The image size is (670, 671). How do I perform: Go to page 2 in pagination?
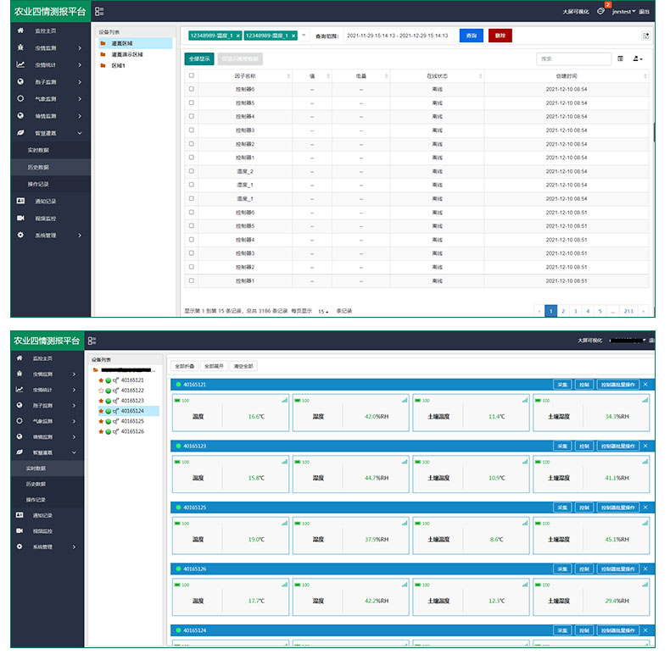coord(563,311)
